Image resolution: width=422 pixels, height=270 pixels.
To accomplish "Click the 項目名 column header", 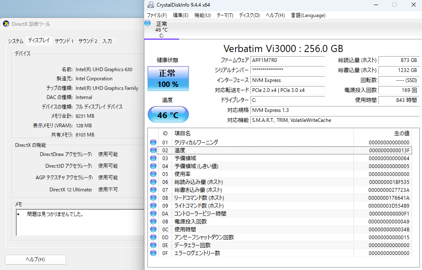I will (263, 134).
